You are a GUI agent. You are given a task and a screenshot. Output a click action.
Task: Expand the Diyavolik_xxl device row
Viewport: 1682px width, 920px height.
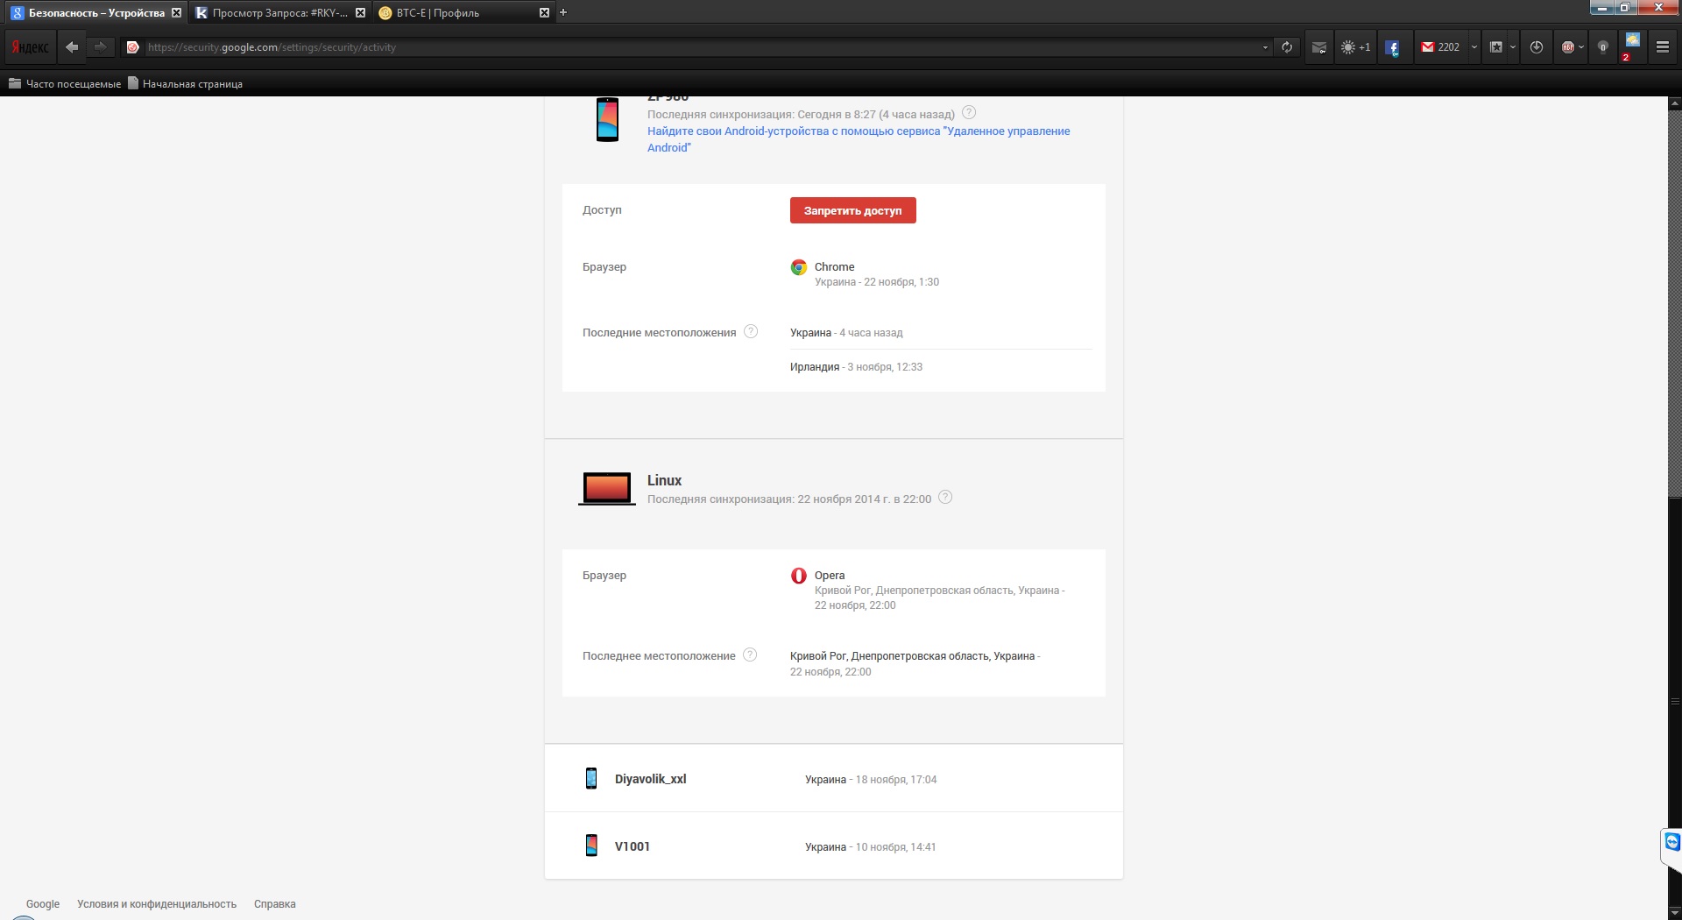pyautogui.click(x=834, y=778)
